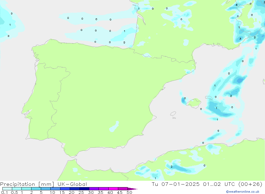Click the precipitation value '5' on the map
Image resolution: width=265 pixels, height=194 pixels.
(237, 5)
